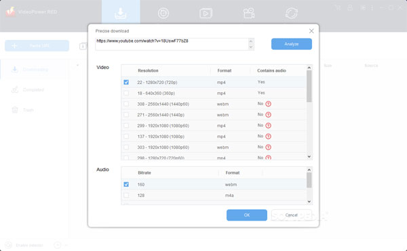Click the webm format cell in 308 row
The height and width of the screenshot is (251, 407).
[222, 104]
